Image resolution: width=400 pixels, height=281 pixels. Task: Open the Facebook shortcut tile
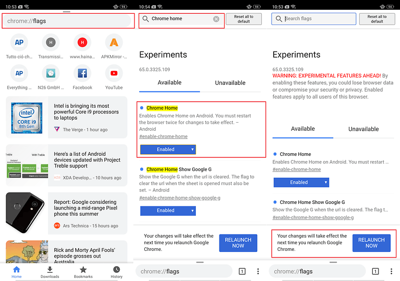82,77
